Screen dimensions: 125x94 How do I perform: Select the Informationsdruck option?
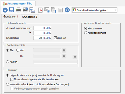click(7, 84)
